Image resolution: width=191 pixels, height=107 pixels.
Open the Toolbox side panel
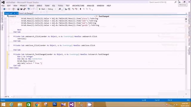[x=2, y=27]
